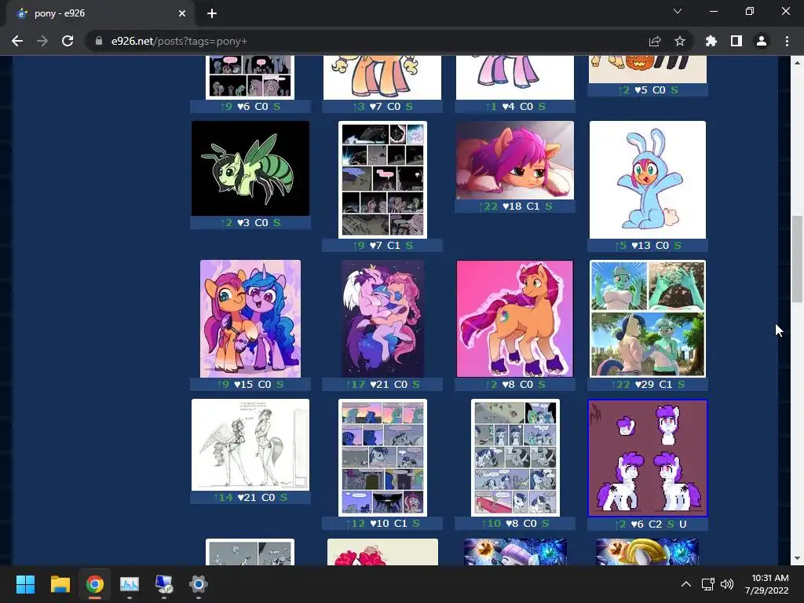Click stats text '↑9 ♥15 C0 S'
This screenshot has height=603, width=804.
[x=250, y=384]
